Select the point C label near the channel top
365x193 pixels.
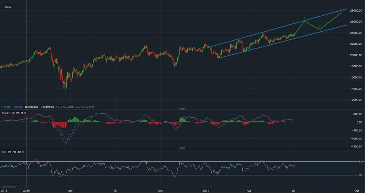pos(341,9)
